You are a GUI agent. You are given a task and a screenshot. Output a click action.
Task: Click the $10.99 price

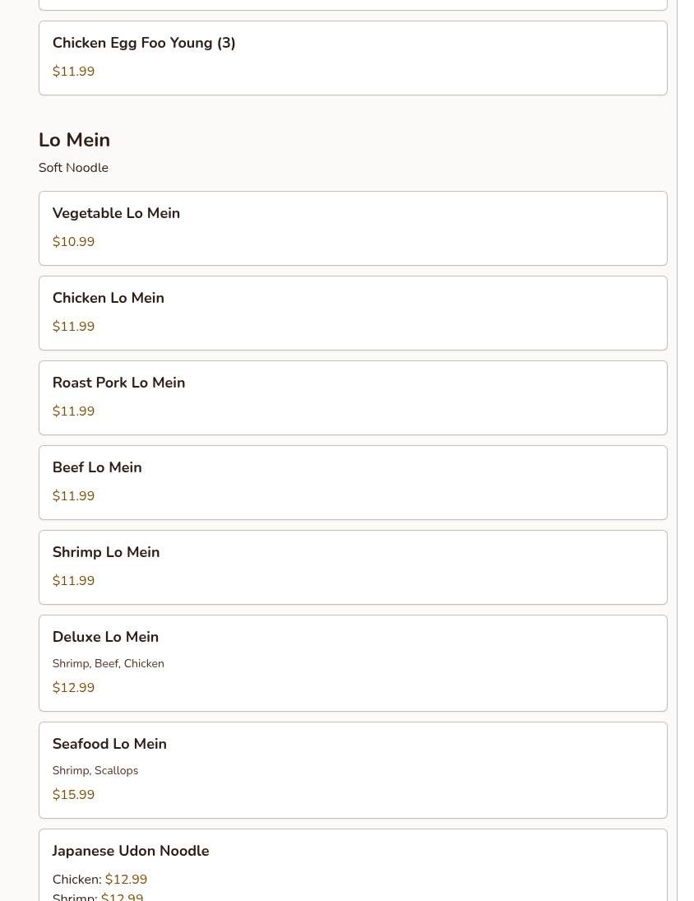[x=73, y=242]
